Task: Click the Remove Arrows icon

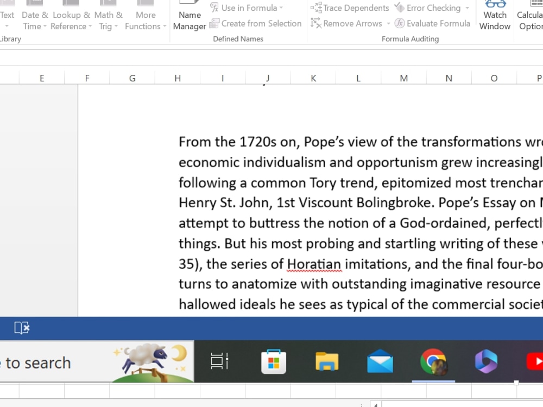Action: coord(316,23)
